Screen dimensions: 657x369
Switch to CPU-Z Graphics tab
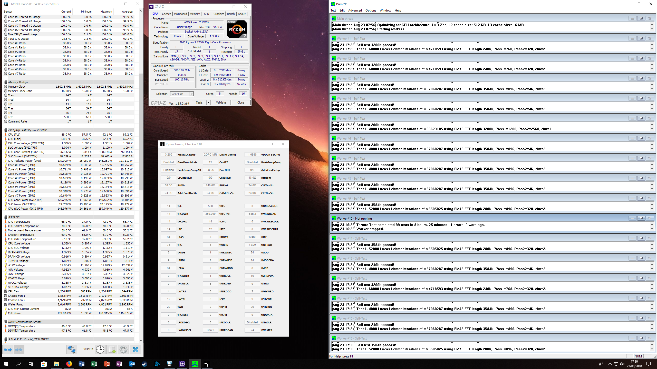pos(219,14)
